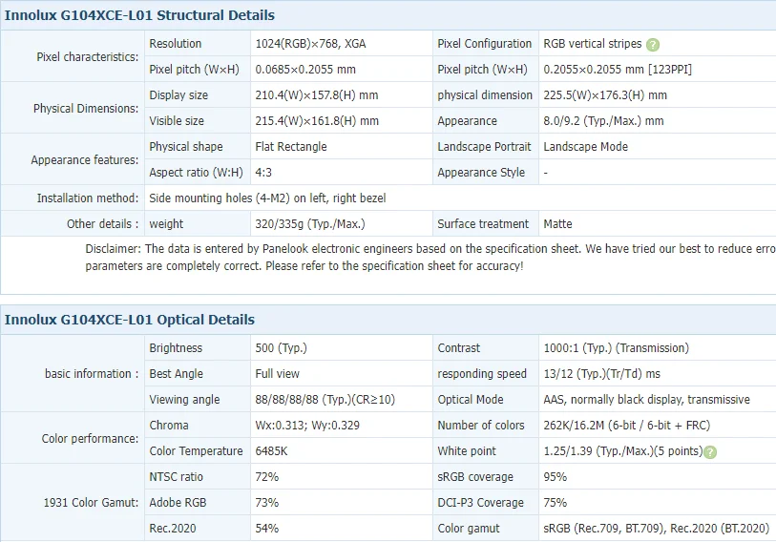Select surface treatment value Matte
Image resolution: width=776 pixels, height=542 pixels.
[x=557, y=223]
